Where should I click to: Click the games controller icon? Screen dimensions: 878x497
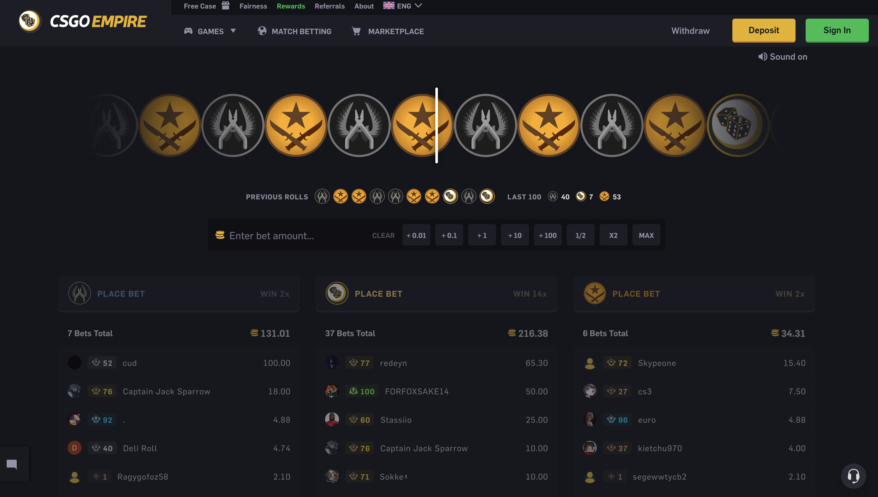click(x=188, y=31)
